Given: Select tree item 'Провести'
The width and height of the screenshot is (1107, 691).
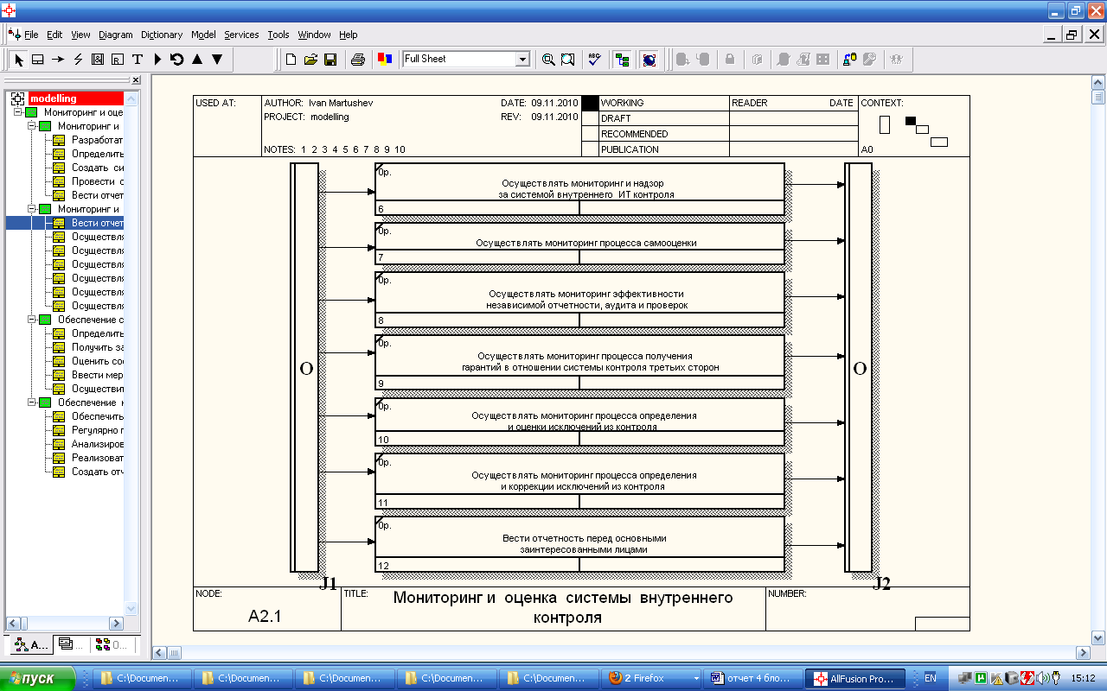Looking at the screenshot, I should click(x=97, y=181).
